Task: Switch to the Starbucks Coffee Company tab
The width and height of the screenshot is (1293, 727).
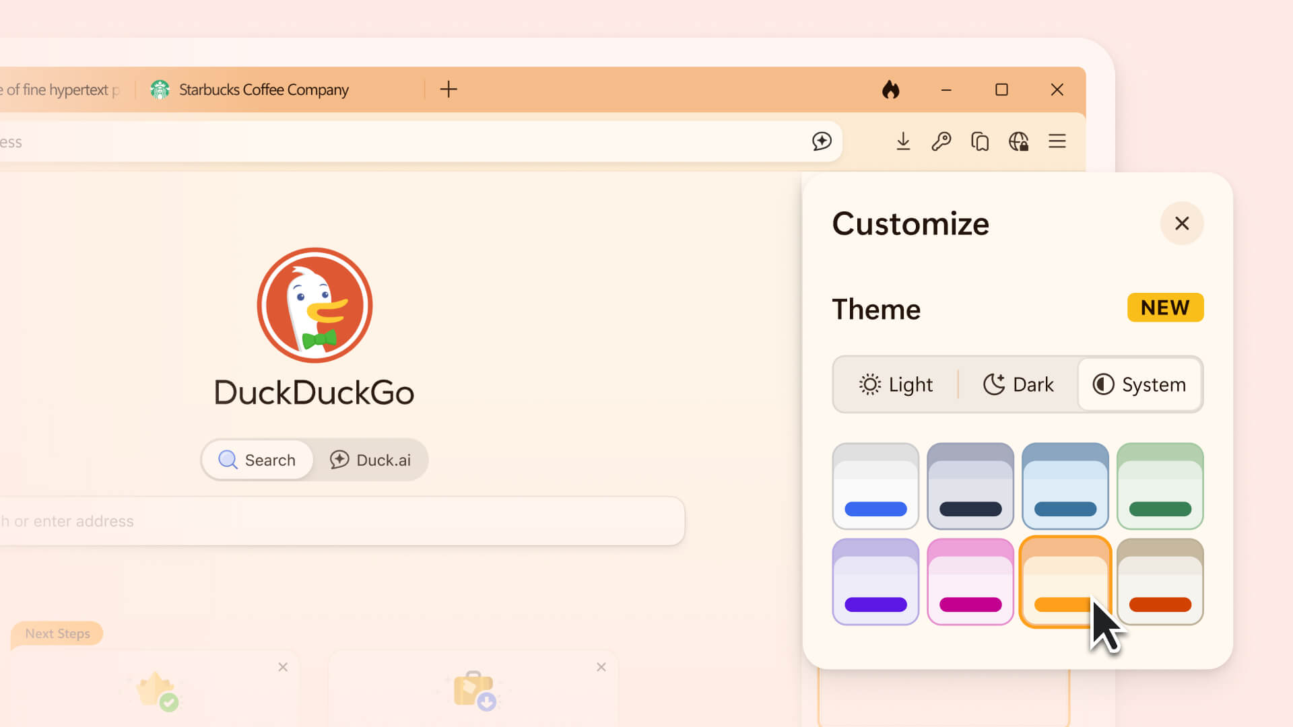Action: click(x=263, y=89)
